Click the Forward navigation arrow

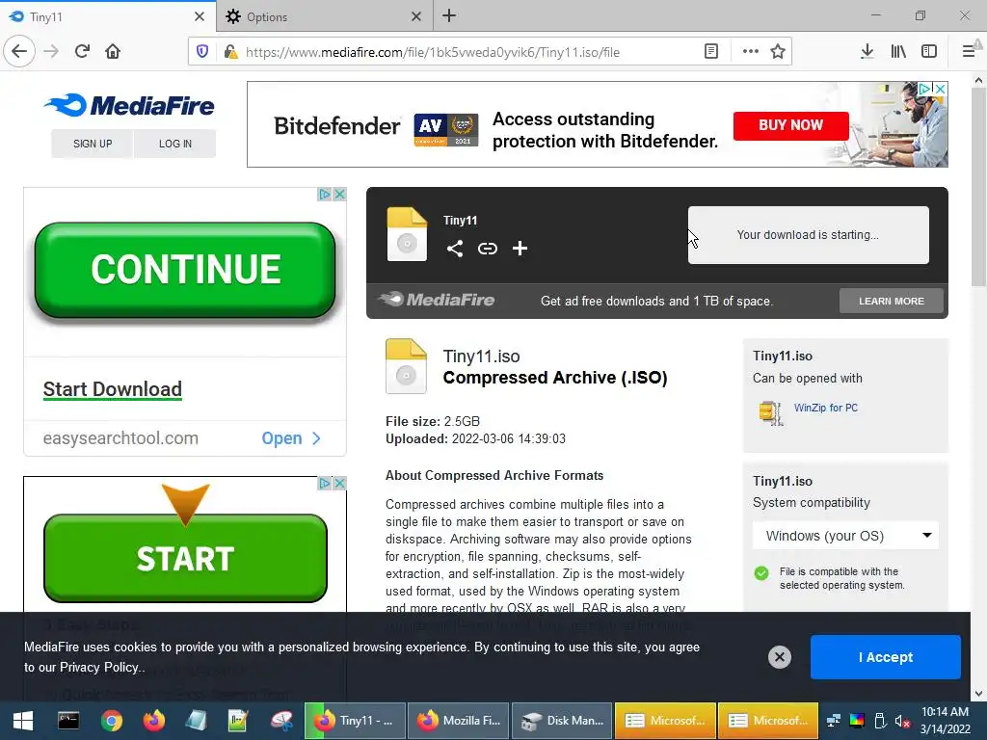52,51
